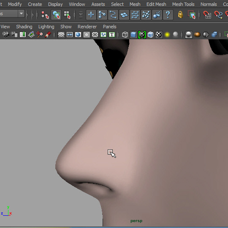The width and height of the screenshot is (228, 228).
Task: Open the Display menu
Action: (55, 4)
